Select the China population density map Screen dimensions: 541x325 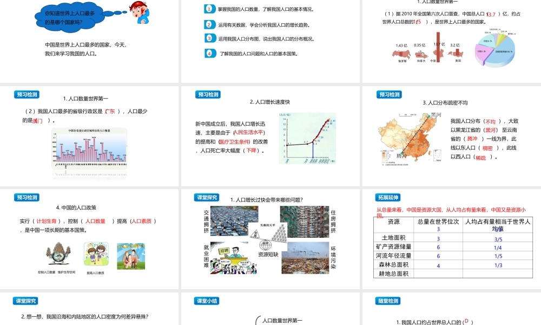411,139
